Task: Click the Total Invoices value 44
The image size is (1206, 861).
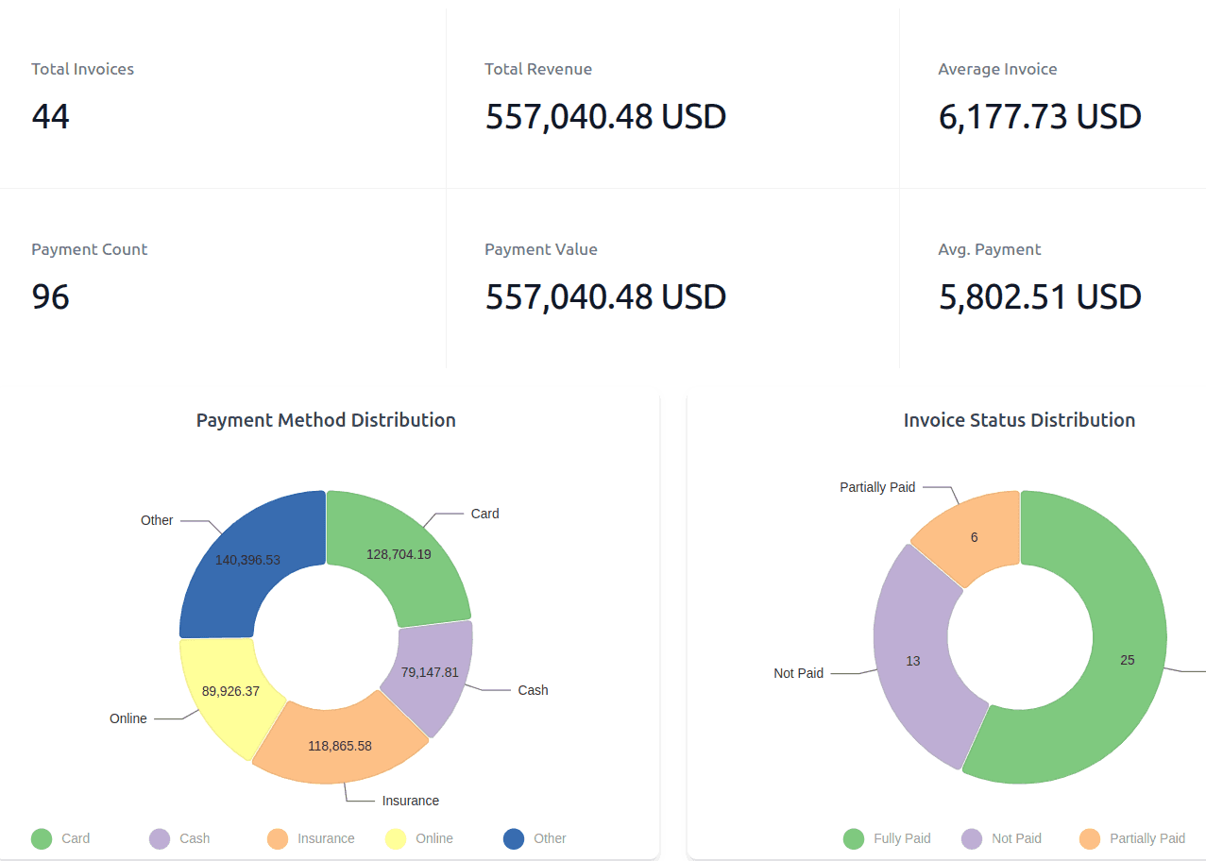Action: point(51,117)
